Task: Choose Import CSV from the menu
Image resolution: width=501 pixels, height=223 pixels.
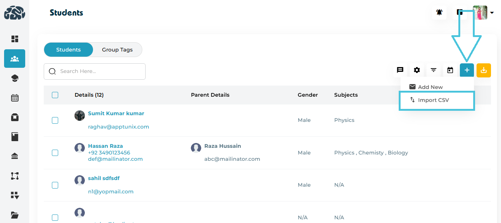Action: 433,100
